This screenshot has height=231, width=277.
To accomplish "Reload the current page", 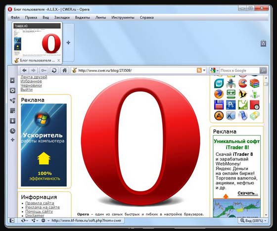I will pos(54,70).
